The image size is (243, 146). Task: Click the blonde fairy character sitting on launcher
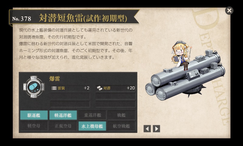point(181,56)
